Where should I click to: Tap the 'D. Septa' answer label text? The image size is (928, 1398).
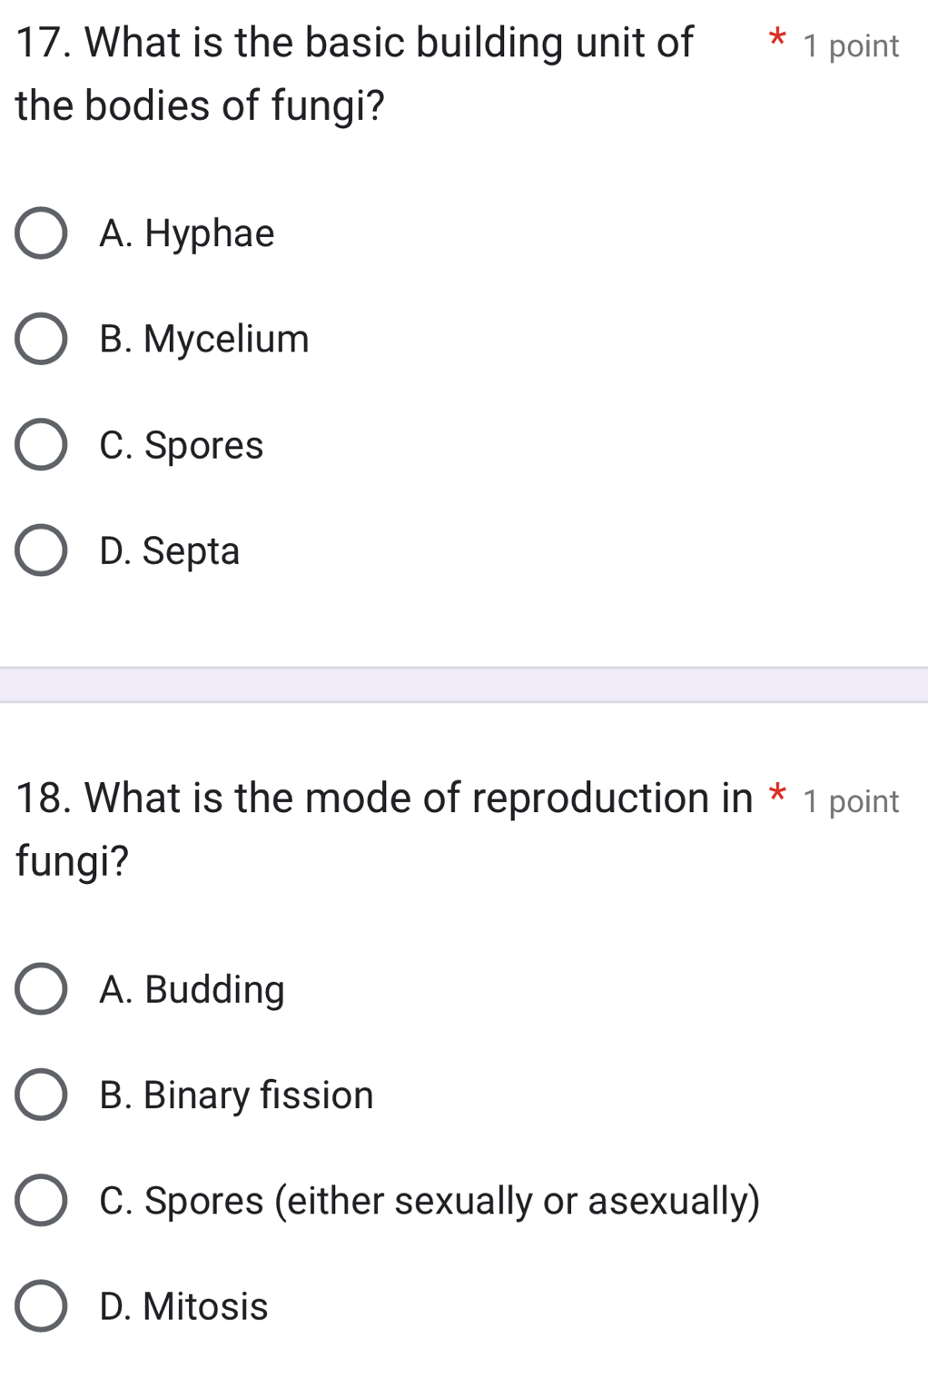pos(170,550)
